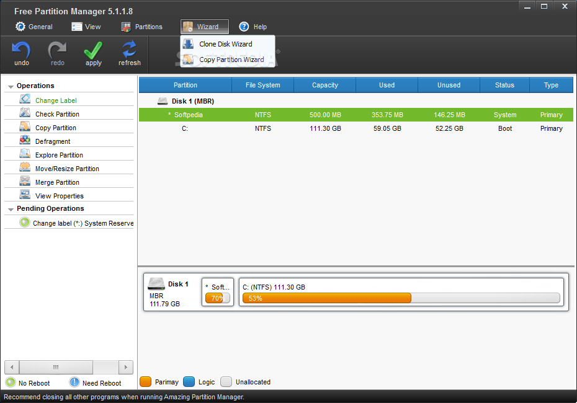Click the Explore Partition icon
Image resolution: width=577 pixels, height=403 pixels.
tap(25, 154)
